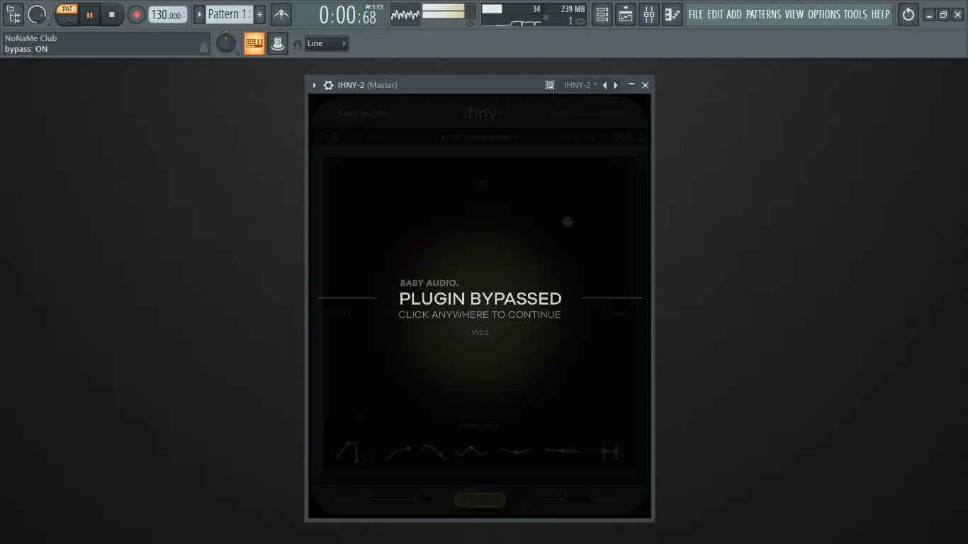Stop playback with the square stop button
The width and height of the screenshot is (968, 544).
[x=112, y=14]
